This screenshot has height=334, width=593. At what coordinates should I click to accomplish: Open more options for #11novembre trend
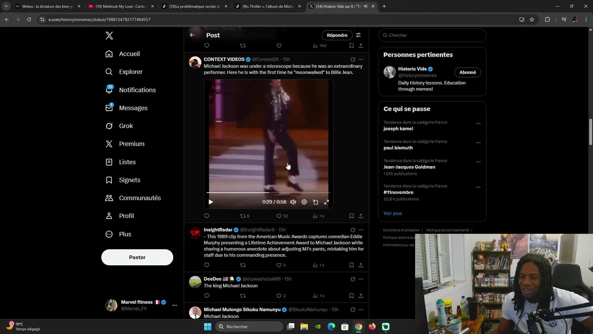click(478, 187)
